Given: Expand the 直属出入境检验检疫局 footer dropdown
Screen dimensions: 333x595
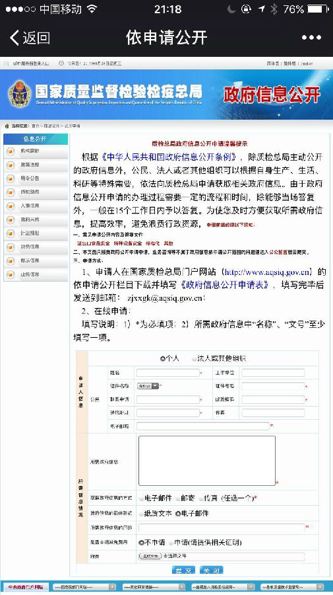Looking at the screenshot, I should [x=223, y=587].
